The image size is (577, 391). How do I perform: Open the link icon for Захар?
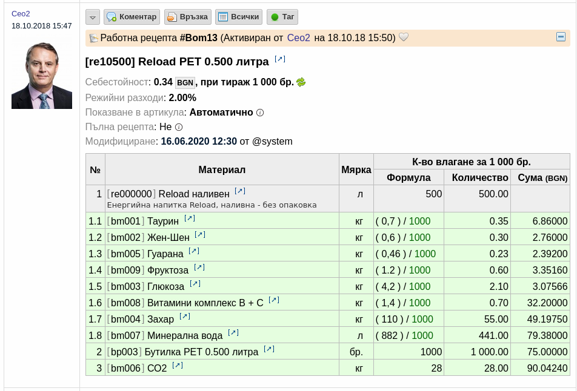tap(185, 317)
